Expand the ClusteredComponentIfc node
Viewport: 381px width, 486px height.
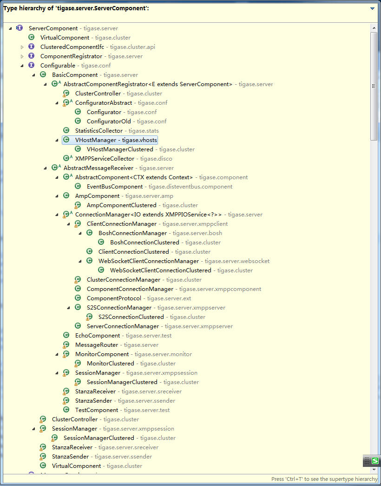22,47
